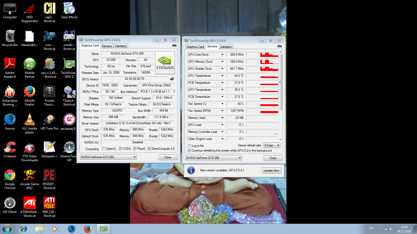The width and height of the screenshot is (417, 234).
Task: Open the ATIWinflash shortcut icon
Action: coord(30,207)
